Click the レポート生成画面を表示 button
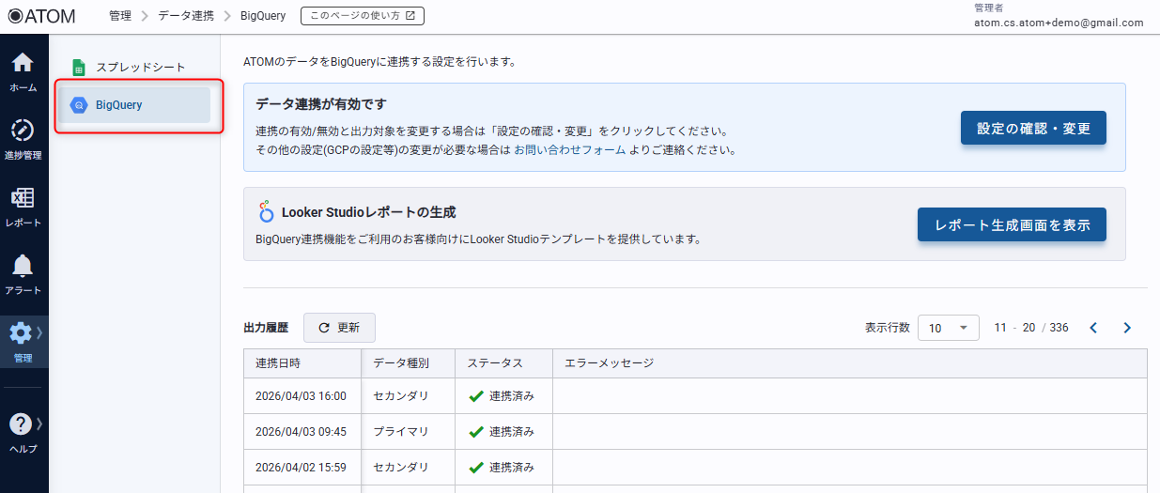 (x=1012, y=224)
